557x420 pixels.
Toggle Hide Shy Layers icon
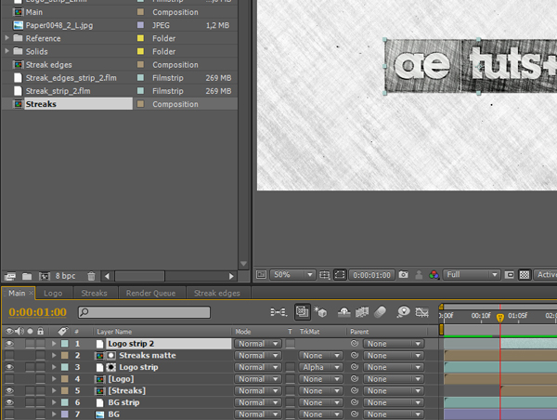343,312
